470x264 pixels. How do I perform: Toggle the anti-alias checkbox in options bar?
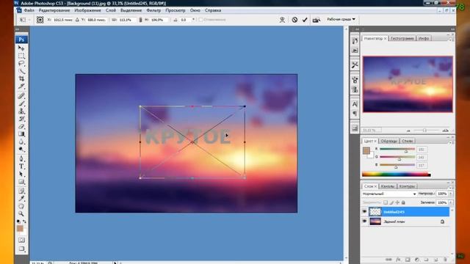point(200,20)
